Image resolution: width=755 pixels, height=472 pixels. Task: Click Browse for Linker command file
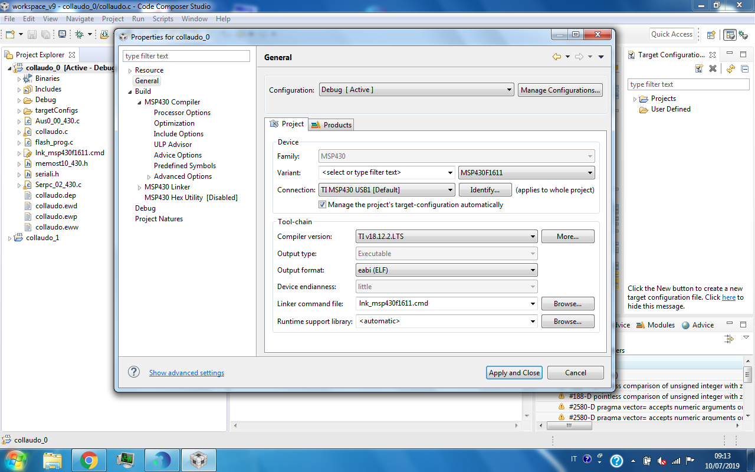tap(568, 304)
